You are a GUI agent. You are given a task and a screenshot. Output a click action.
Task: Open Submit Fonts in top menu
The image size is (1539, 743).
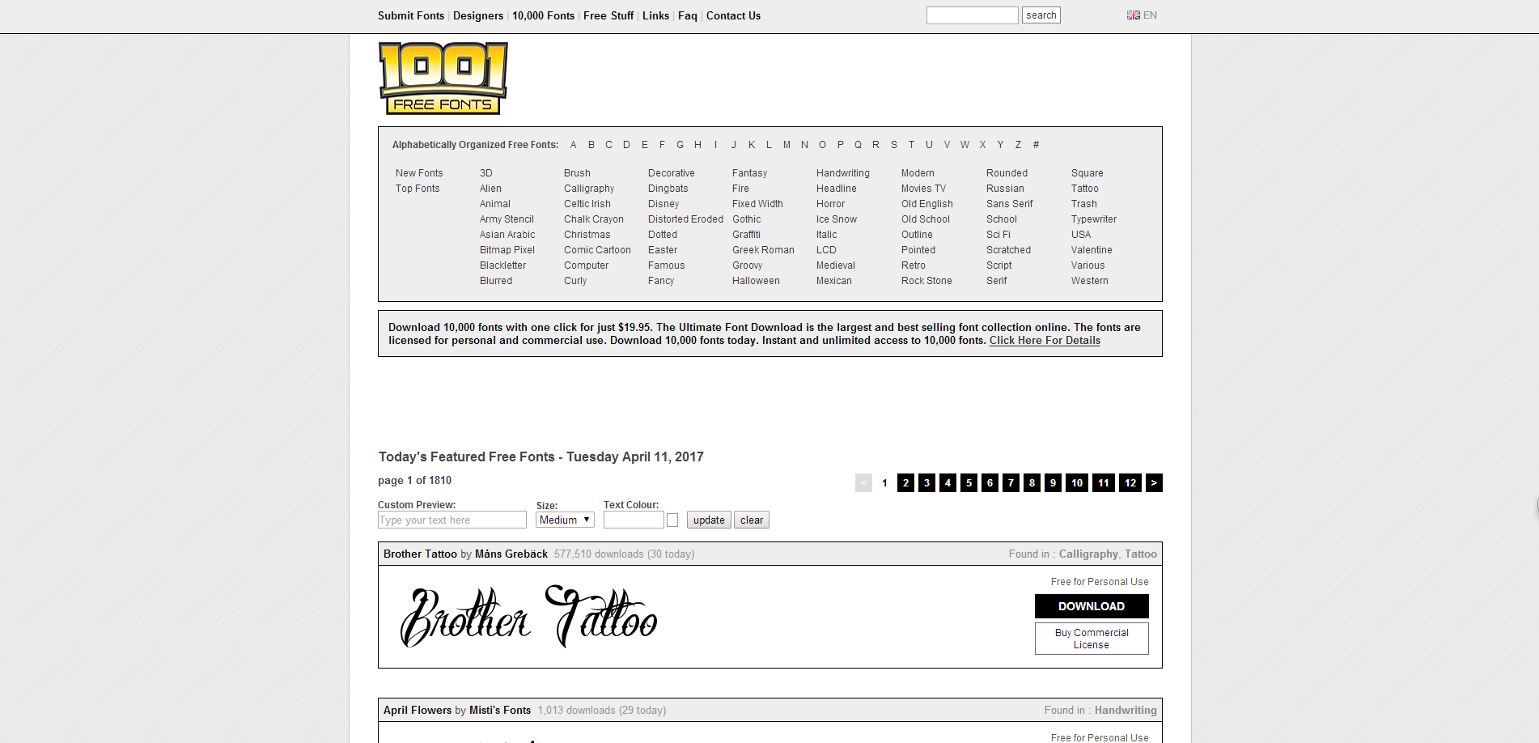tap(411, 15)
